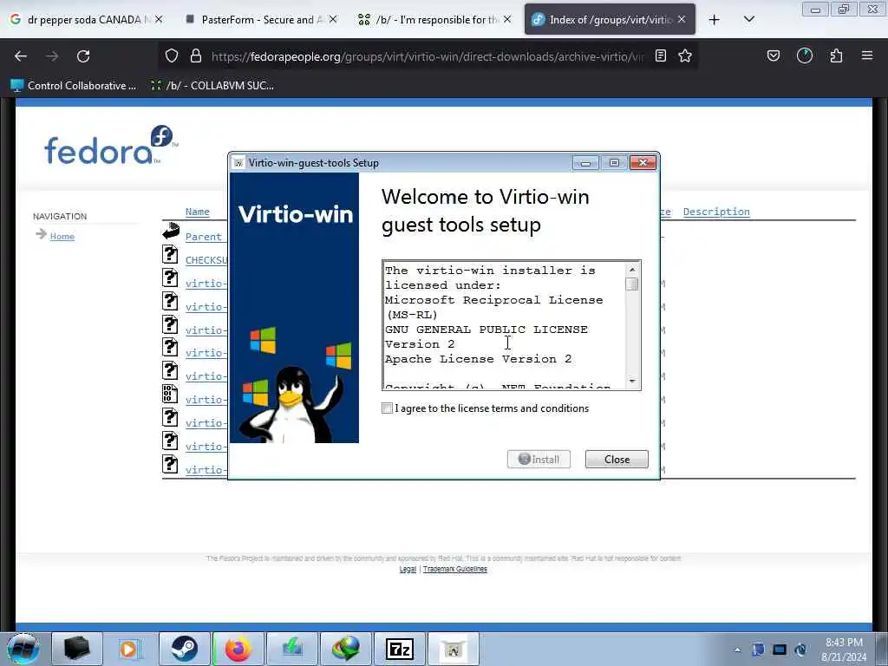Click the license scrollbar thumb
The height and width of the screenshot is (666, 888).
coord(632,284)
